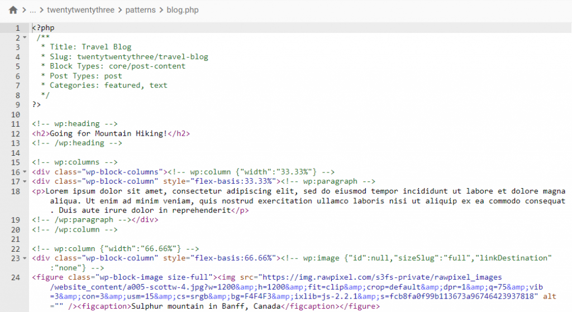Click the '<!-- /wp:column -->' comment
This screenshot has height=312, width=572.
click(75, 229)
